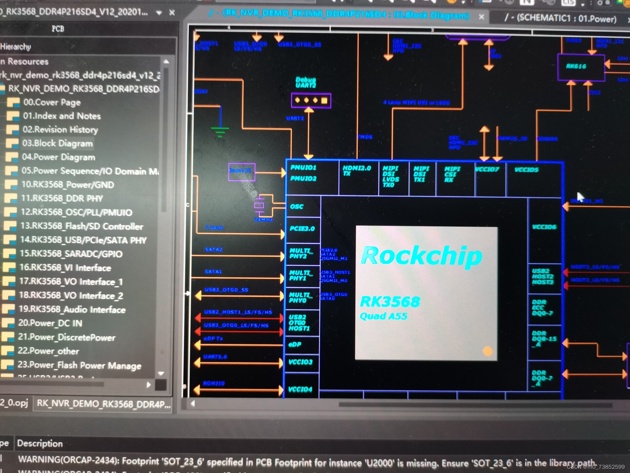Click the 04.Power Diagram page icon
The image size is (630, 473).
click(x=12, y=157)
